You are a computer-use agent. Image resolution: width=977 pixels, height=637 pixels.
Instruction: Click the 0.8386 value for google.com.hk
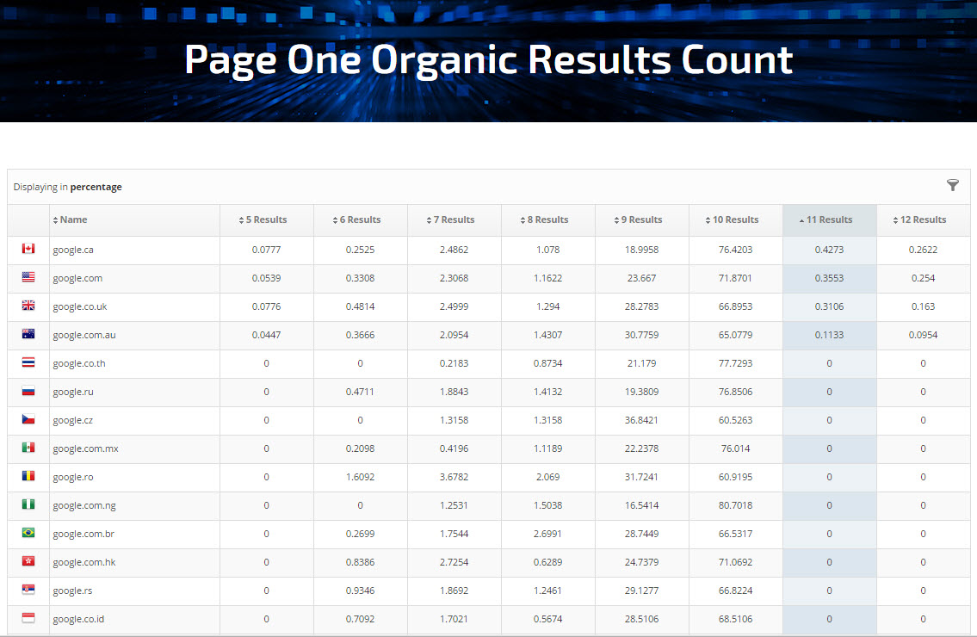click(x=360, y=561)
